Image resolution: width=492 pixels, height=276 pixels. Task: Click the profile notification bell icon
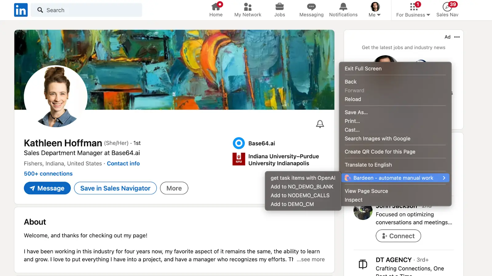320,124
